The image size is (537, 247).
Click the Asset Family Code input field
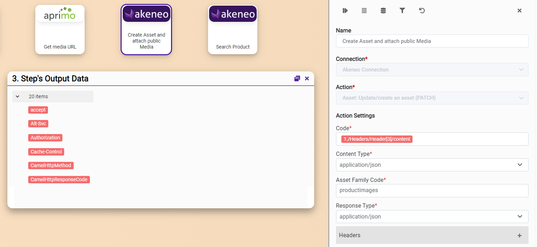(x=432, y=190)
